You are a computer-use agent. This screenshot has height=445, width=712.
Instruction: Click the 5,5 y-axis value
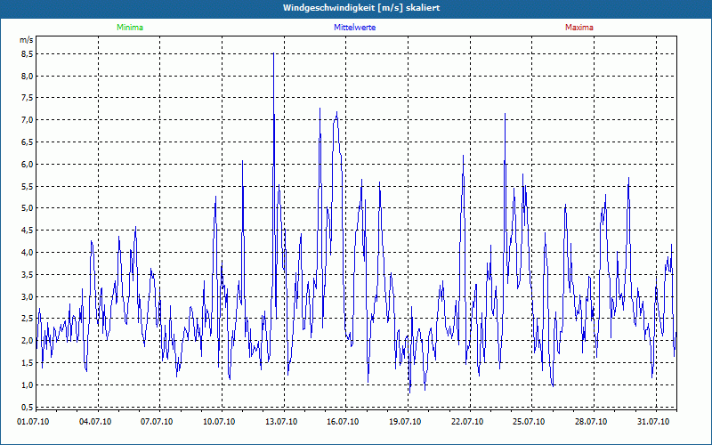click(28, 186)
